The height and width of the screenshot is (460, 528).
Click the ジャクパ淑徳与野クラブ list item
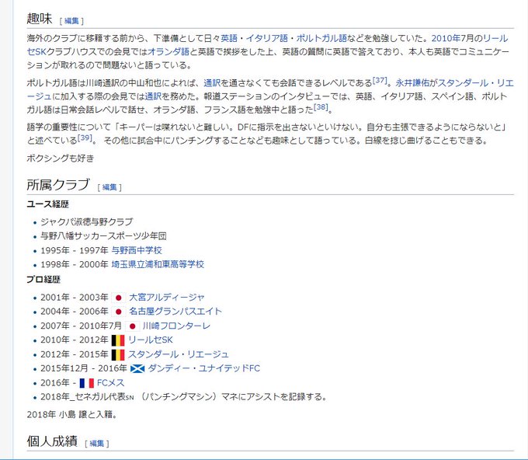coord(87,222)
